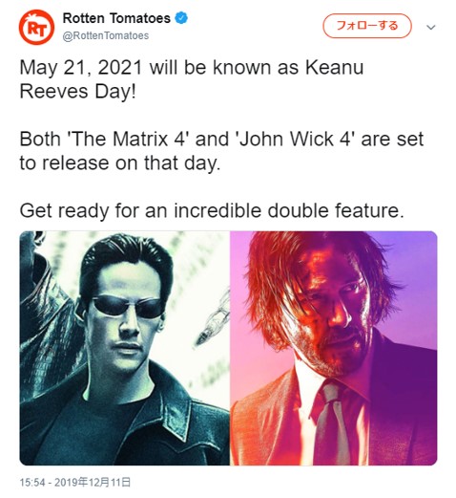
Task: Open the Rotten Tomatoes profile avatar logo
Action: click(37, 27)
